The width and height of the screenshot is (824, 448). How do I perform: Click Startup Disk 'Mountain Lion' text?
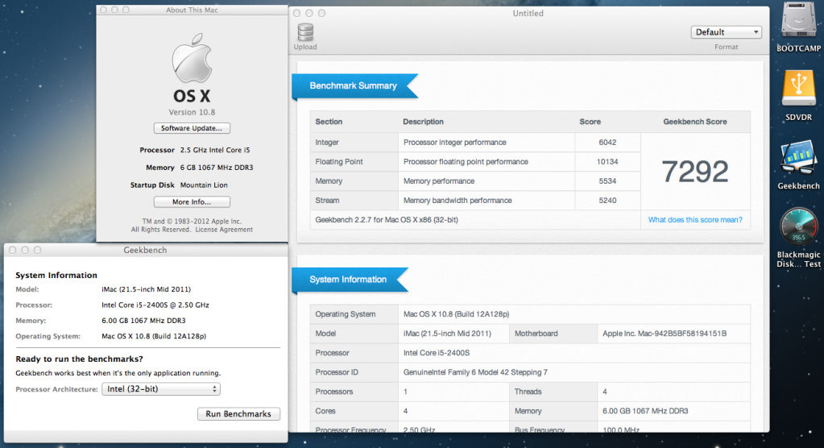[x=204, y=185]
